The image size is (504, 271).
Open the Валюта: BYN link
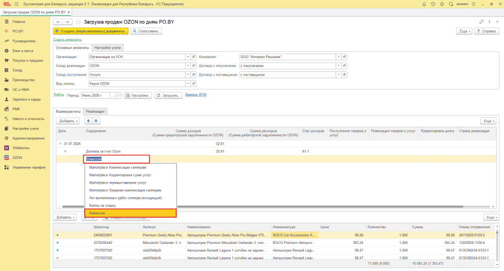(196, 95)
